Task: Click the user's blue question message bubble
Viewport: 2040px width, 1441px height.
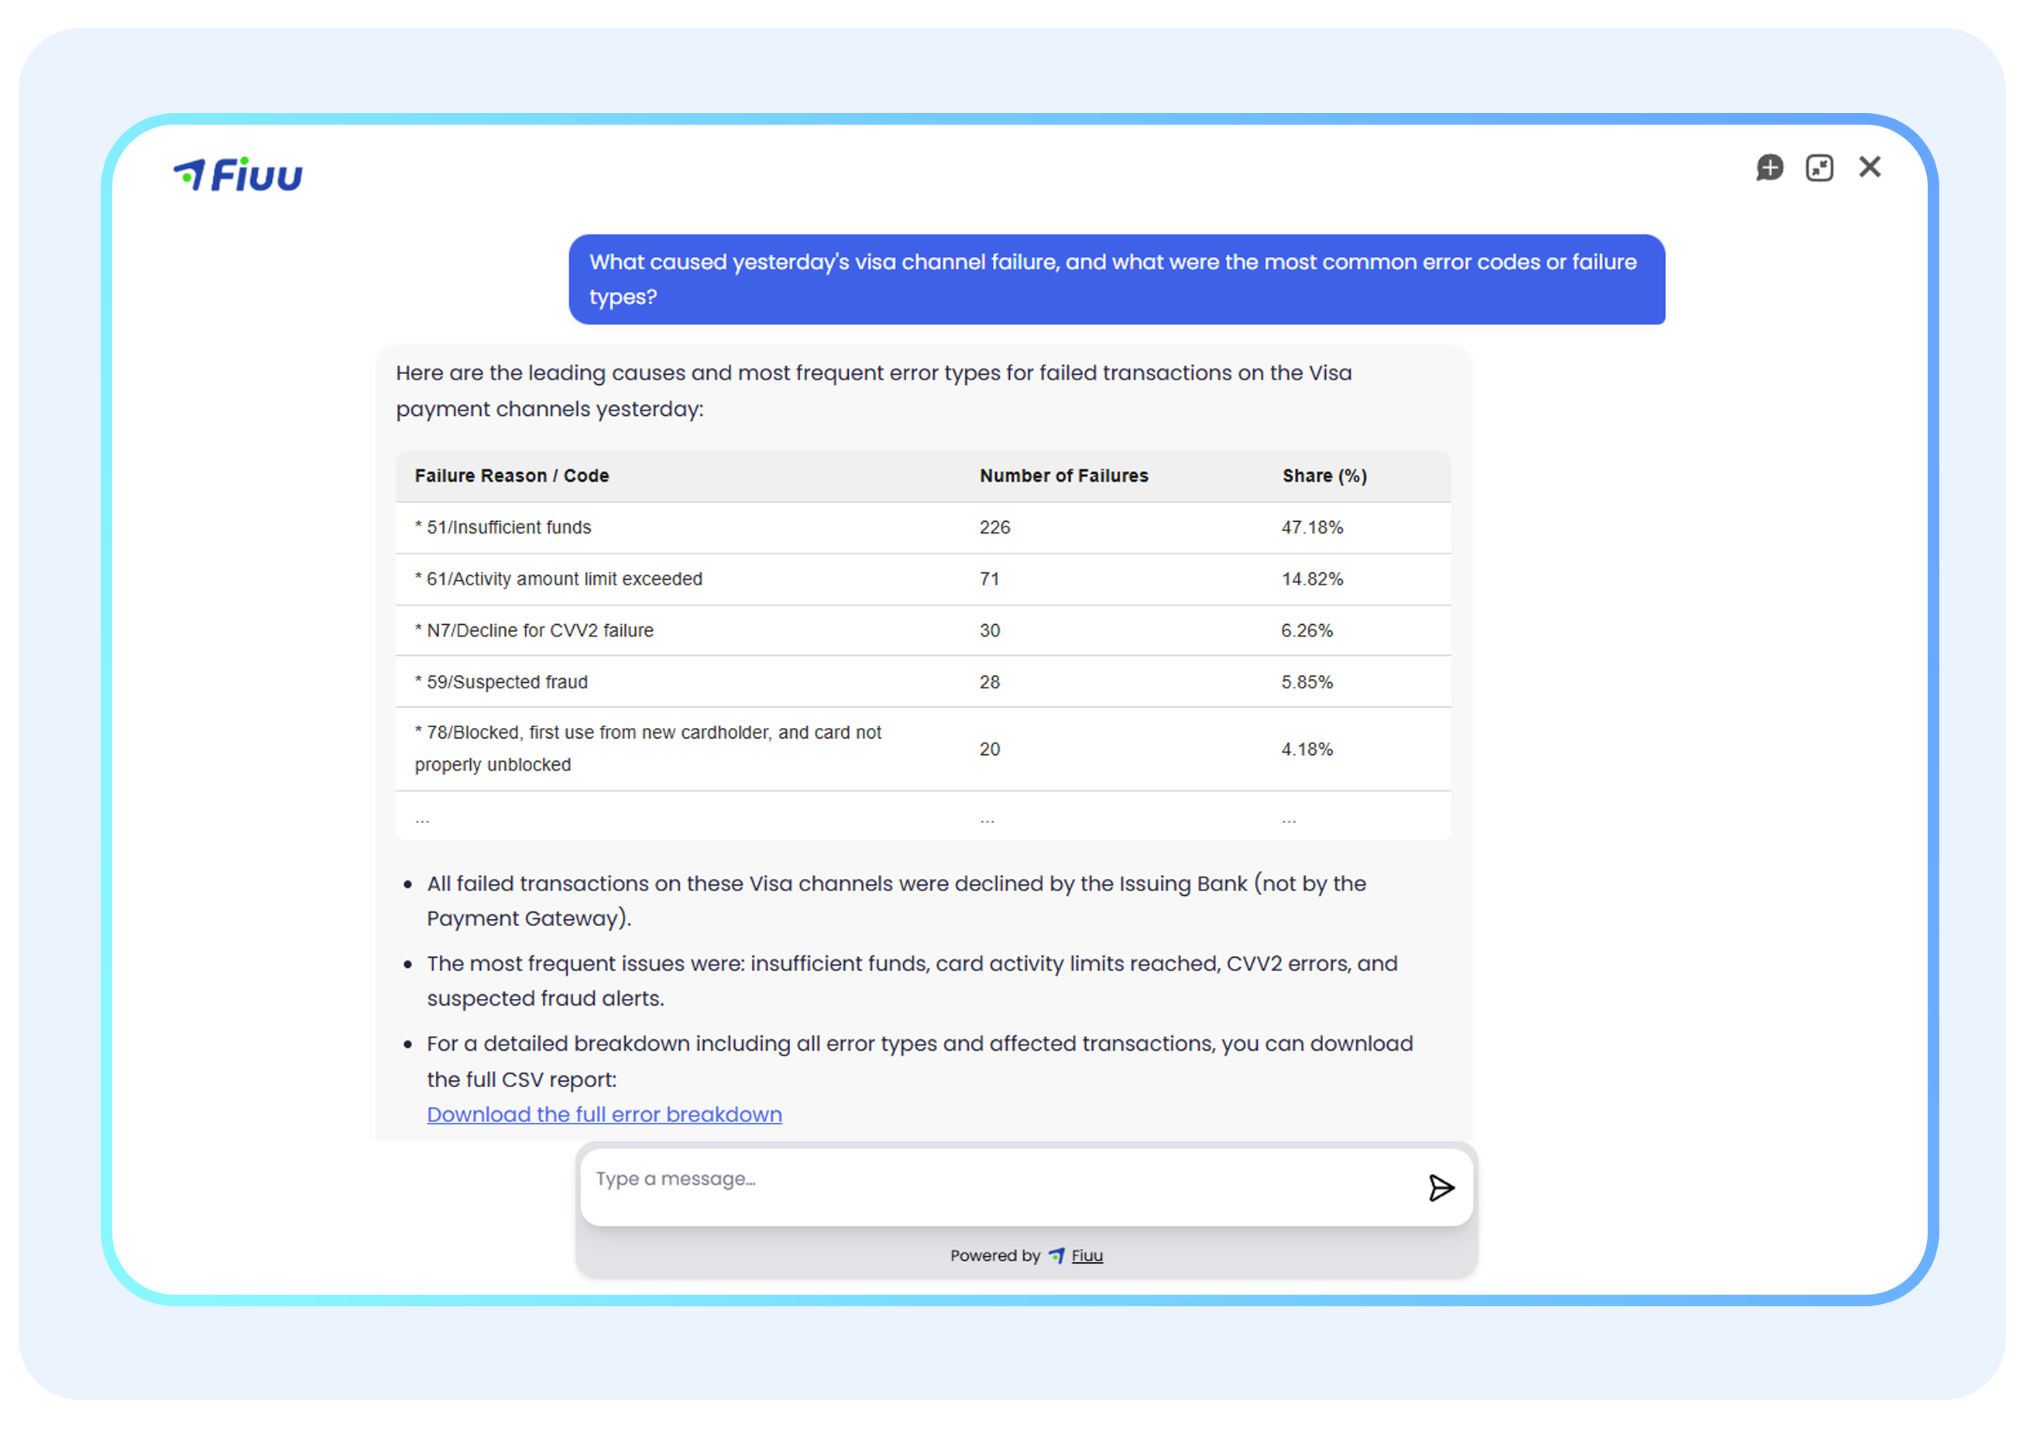Action: point(1116,280)
